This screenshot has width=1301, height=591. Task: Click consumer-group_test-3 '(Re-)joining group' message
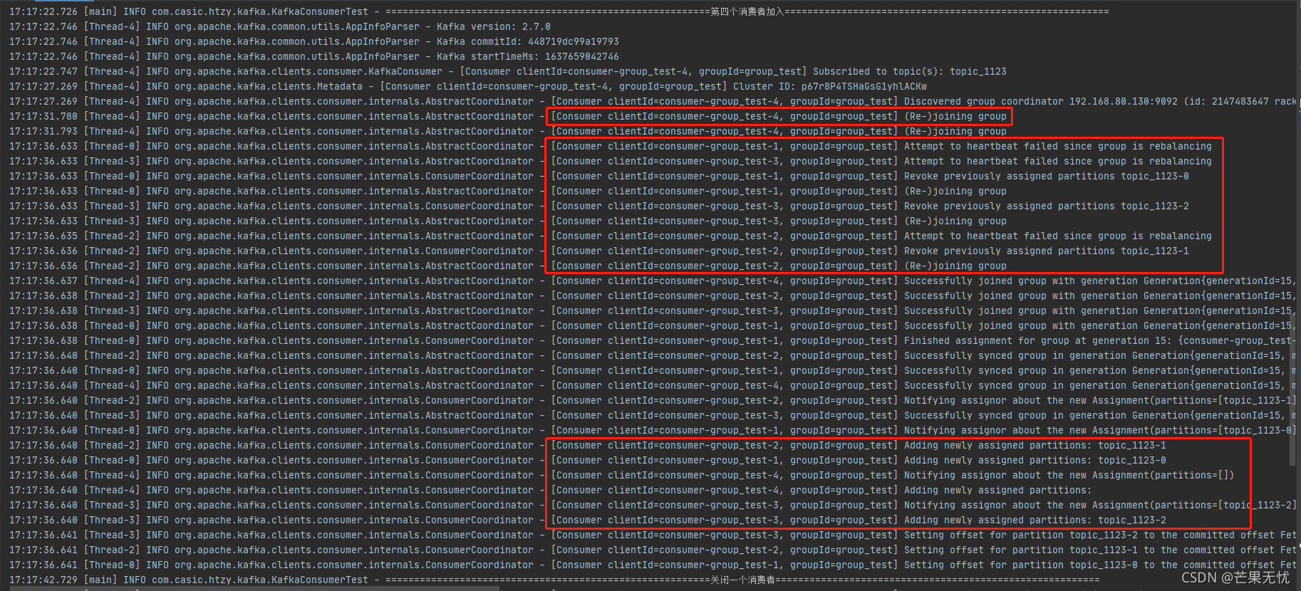click(x=955, y=221)
